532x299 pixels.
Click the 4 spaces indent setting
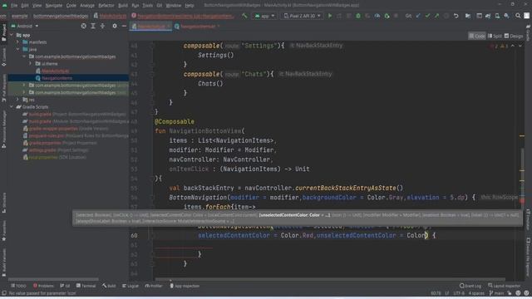(x=476, y=293)
